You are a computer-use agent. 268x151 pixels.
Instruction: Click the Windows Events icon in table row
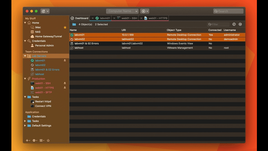click(x=72, y=44)
